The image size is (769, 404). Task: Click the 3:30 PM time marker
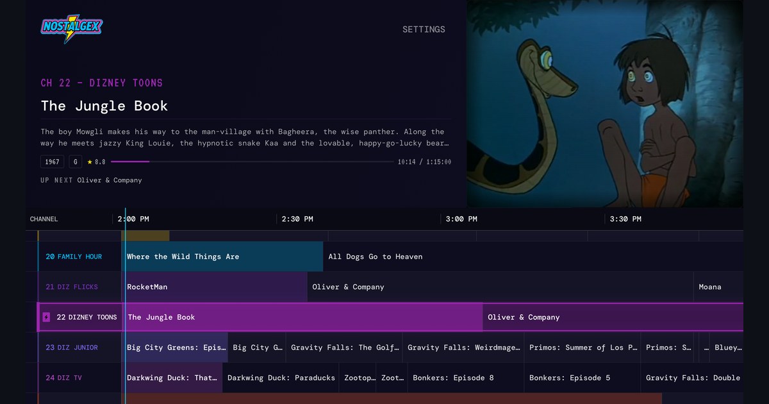click(625, 219)
